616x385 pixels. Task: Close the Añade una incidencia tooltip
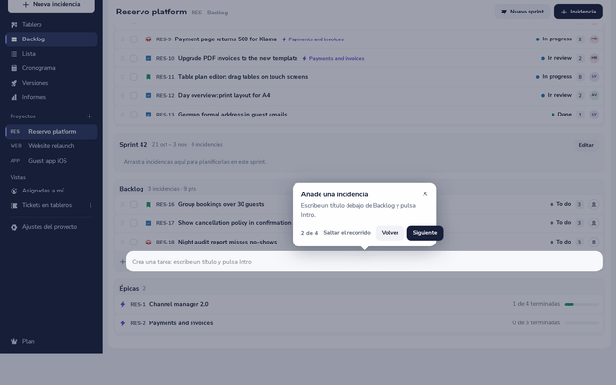point(425,194)
